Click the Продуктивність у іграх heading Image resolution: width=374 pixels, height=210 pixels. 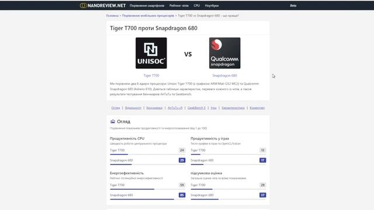pos(210,138)
